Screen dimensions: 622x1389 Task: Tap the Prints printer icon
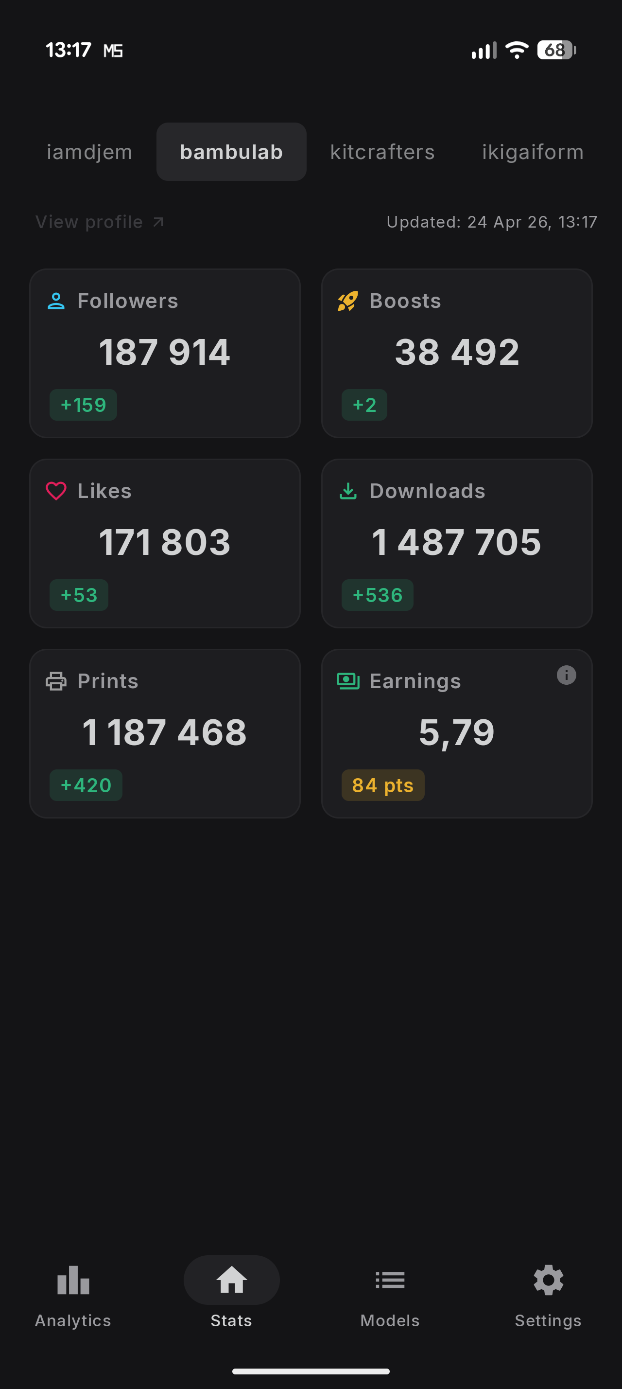(x=56, y=681)
